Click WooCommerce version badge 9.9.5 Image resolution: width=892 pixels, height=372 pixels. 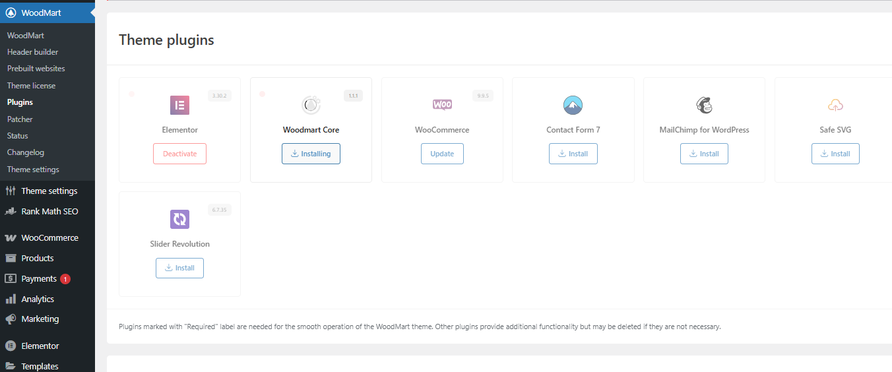(x=483, y=96)
